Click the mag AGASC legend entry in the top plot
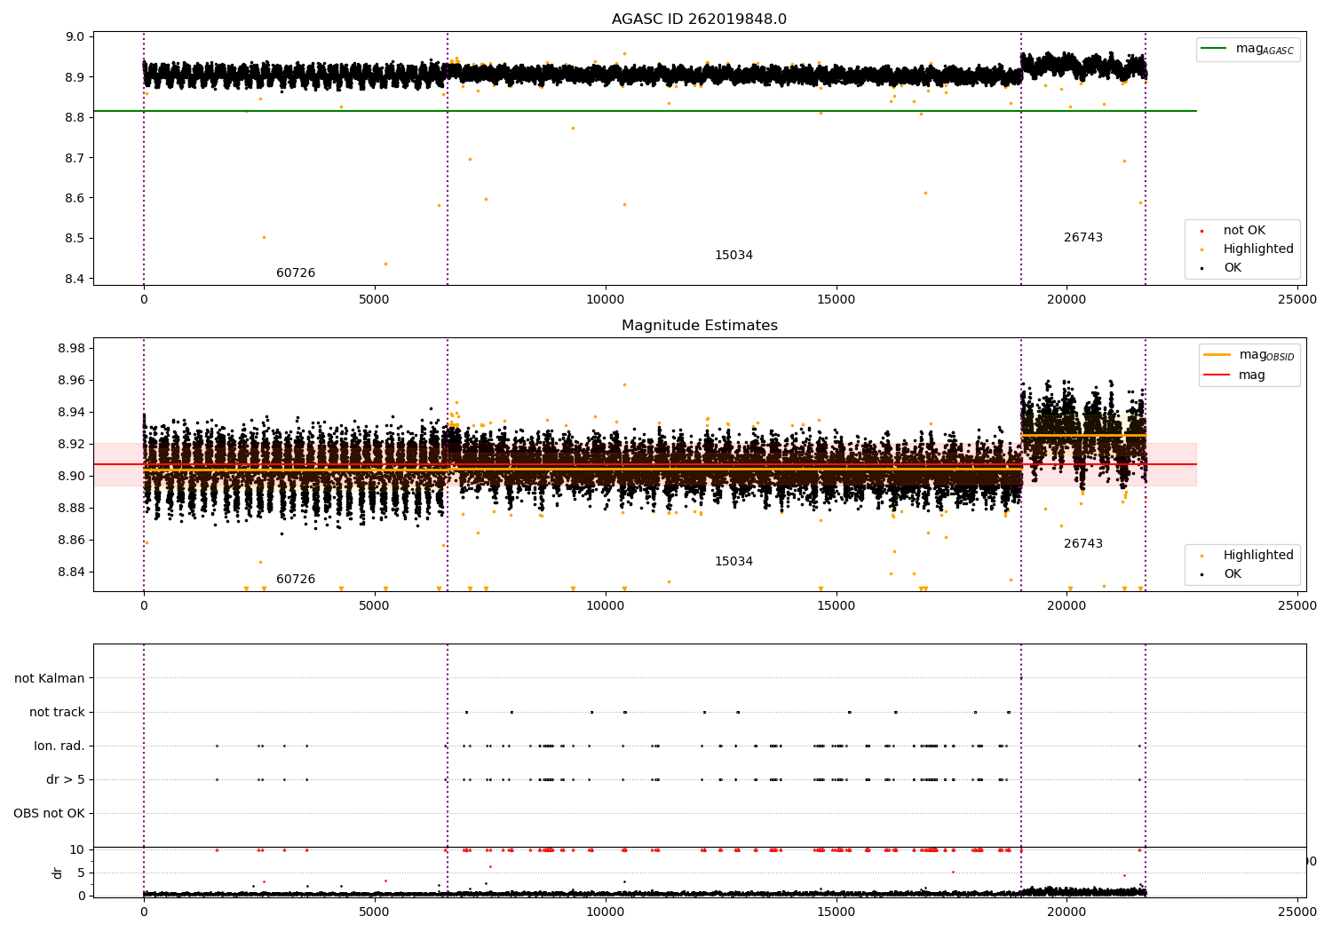This screenshot has height=932, width=1332. coord(1249,49)
